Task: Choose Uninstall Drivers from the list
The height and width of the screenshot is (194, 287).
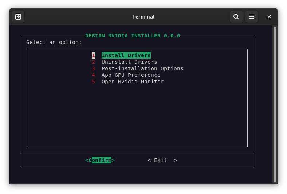Action: coord(129,62)
